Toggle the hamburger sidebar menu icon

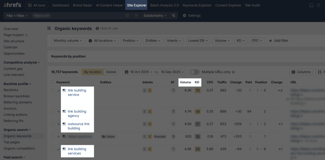point(49,29)
